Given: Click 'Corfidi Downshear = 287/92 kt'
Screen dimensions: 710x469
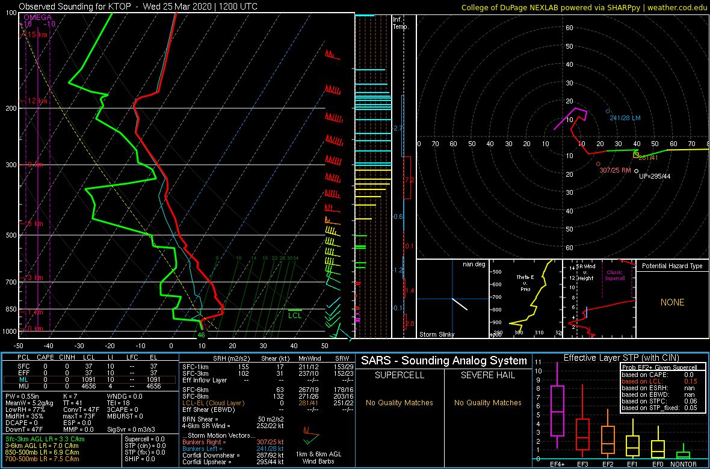Looking at the screenshot, I should click(233, 455).
